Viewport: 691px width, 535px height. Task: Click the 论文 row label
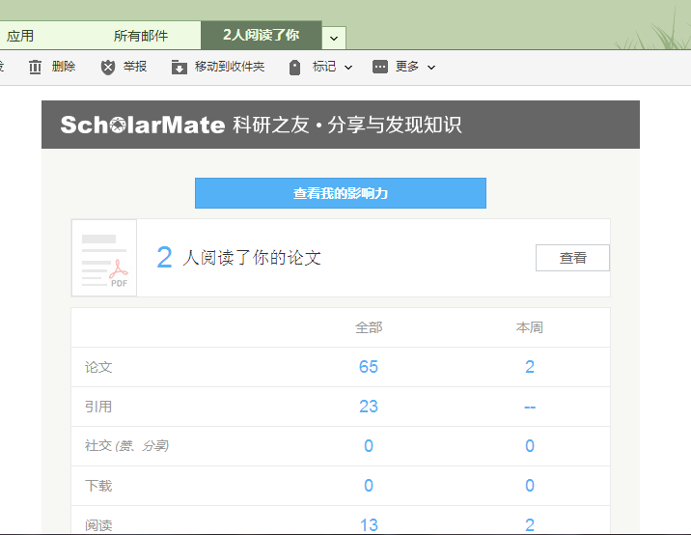point(98,367)
